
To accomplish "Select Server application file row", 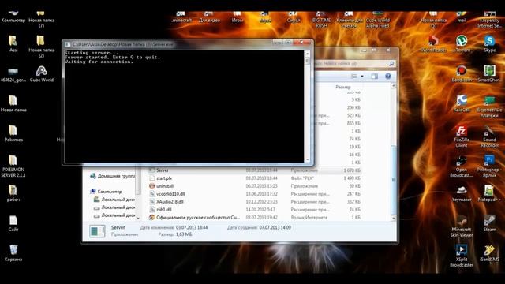I will tap(254, 170).
